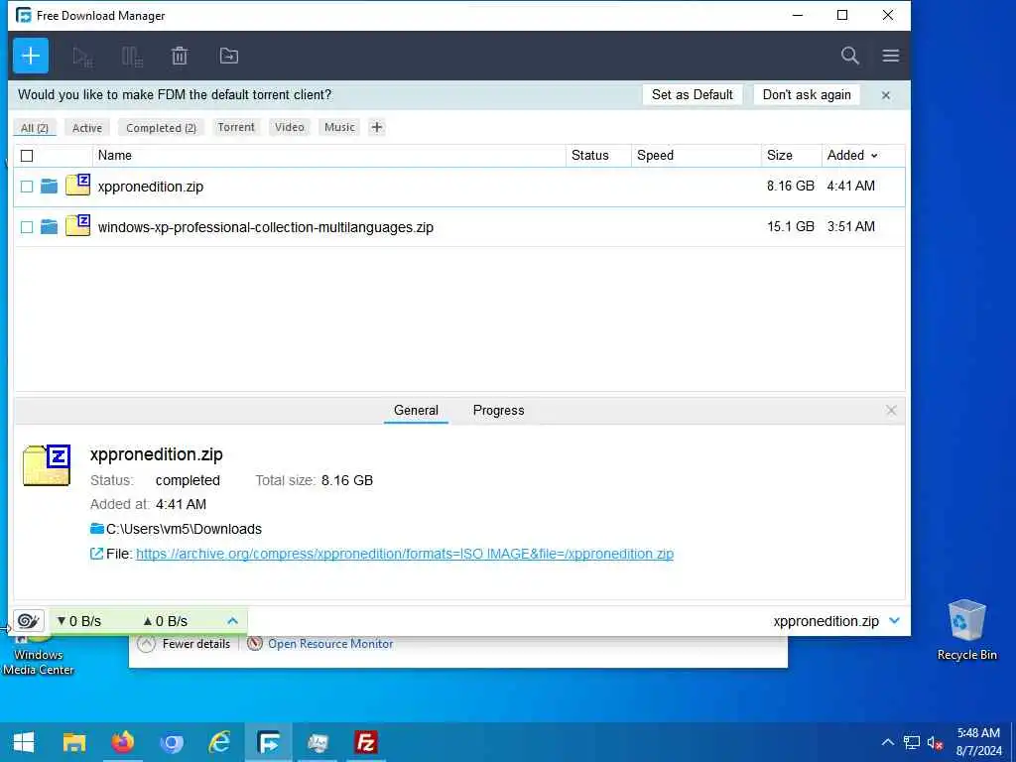The image size is (1016, 762).
Task: Dismiss the default torrent client banner
Action: point(886,95)
